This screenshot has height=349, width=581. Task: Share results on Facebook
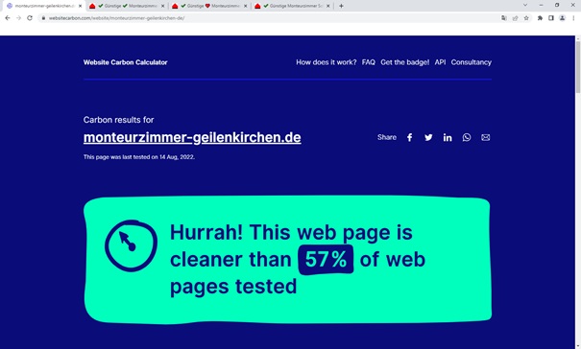[409, 137]
